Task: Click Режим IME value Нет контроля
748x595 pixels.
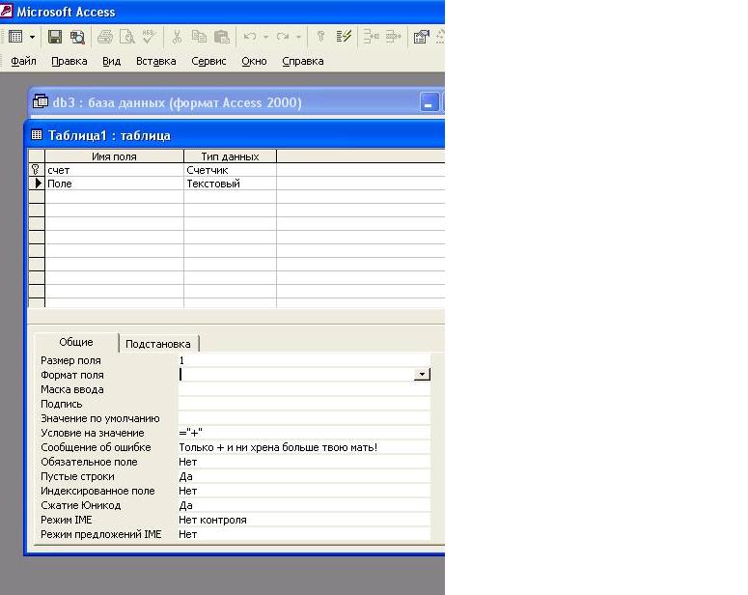Action: point(304,520)
